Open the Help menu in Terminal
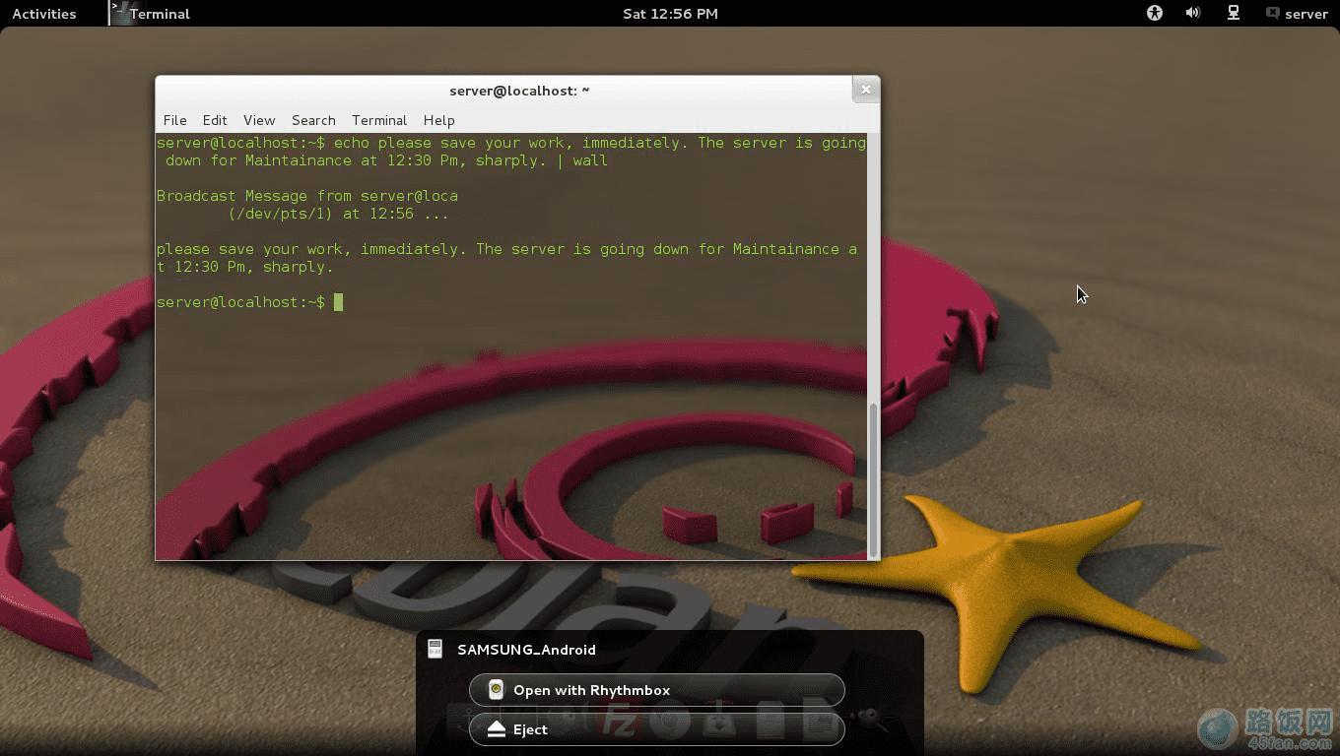The height and width of the screenshot is (756, 1340). [x=439, y=120]
